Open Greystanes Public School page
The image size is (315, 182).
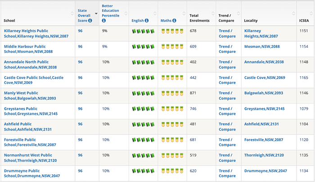pos(31,111)
